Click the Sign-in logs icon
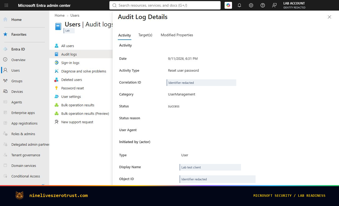 (x=56, y=63)
